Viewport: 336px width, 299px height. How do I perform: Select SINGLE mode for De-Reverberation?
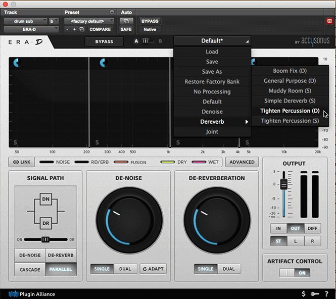click(206, 269)
